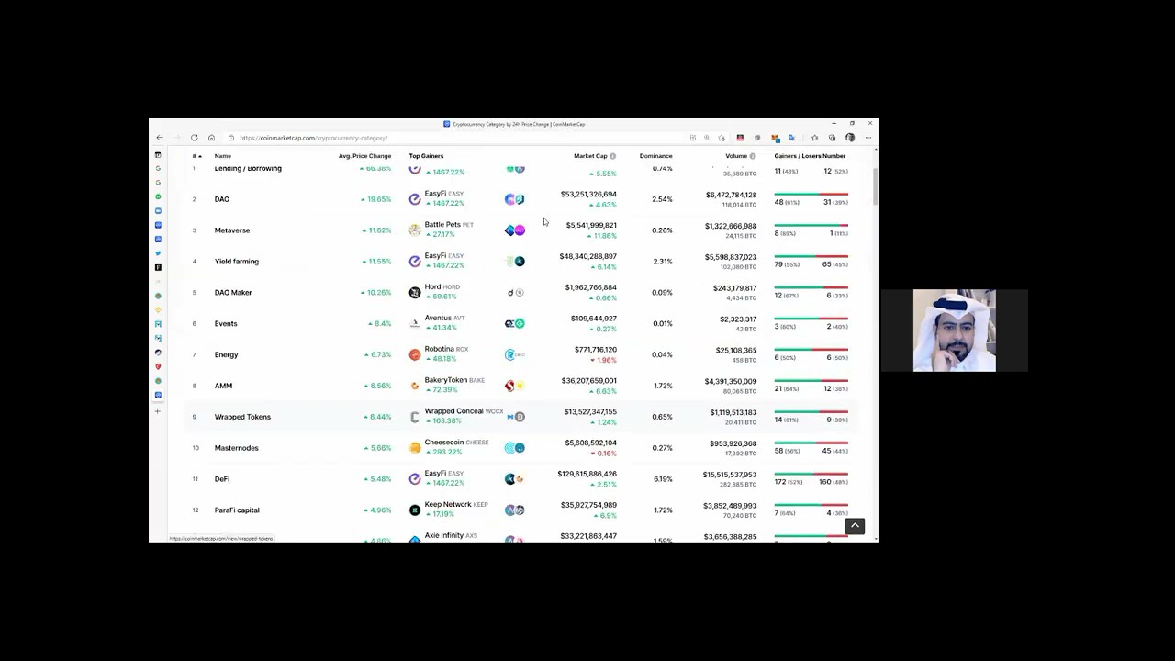Click the EasyFi logo in the DAO row
Viewport: 1175px width, 661px height.
[415, 199]
